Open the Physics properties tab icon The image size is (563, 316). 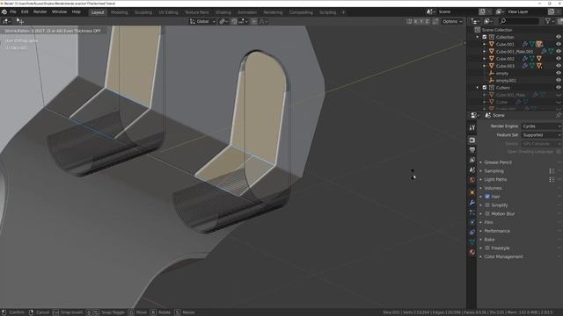(x=472, y=222)
